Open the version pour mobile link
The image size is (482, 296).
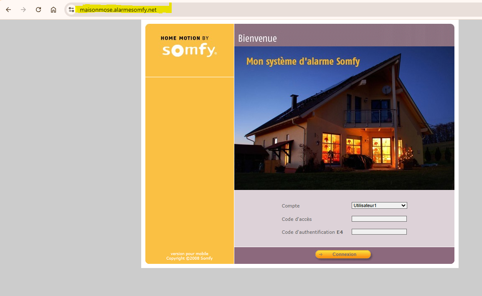(x=189, y=254)
